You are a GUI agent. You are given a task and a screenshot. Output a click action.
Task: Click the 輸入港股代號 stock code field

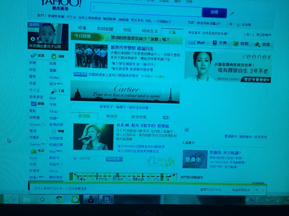click(88, 158)
